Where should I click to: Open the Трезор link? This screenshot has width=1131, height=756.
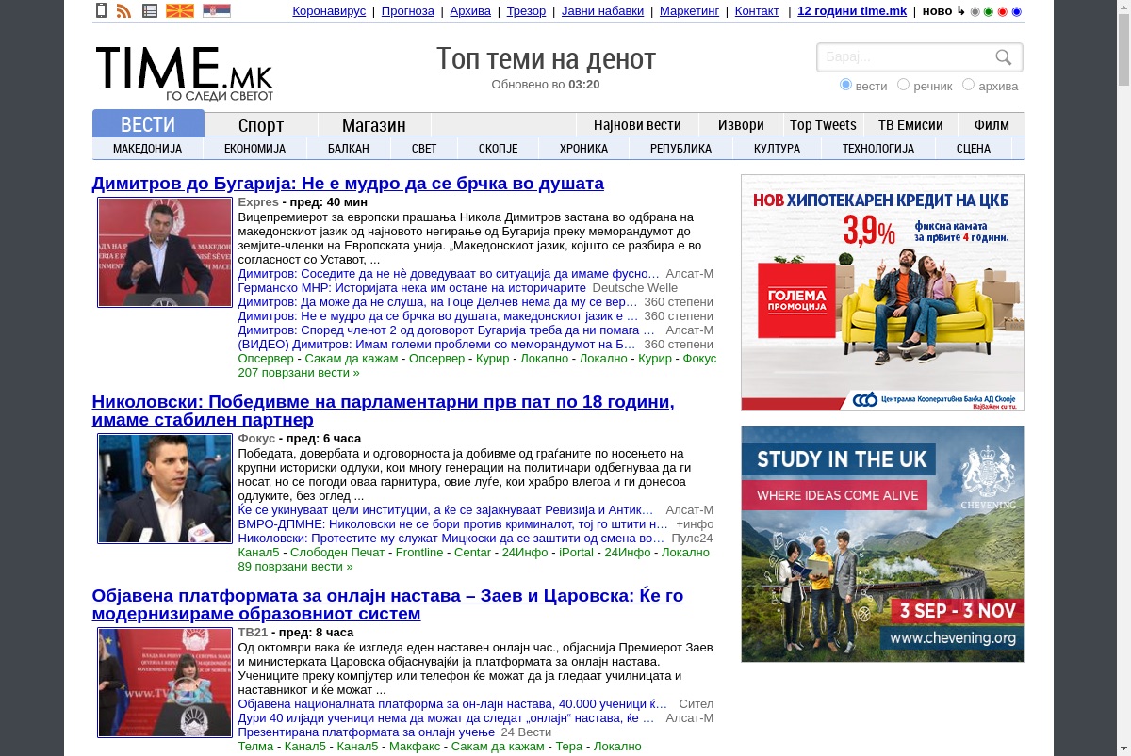click(x=526, y=11)
